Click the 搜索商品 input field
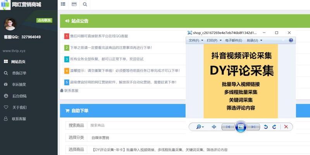This screenshot has width=310, height=155. pos(198,125)
